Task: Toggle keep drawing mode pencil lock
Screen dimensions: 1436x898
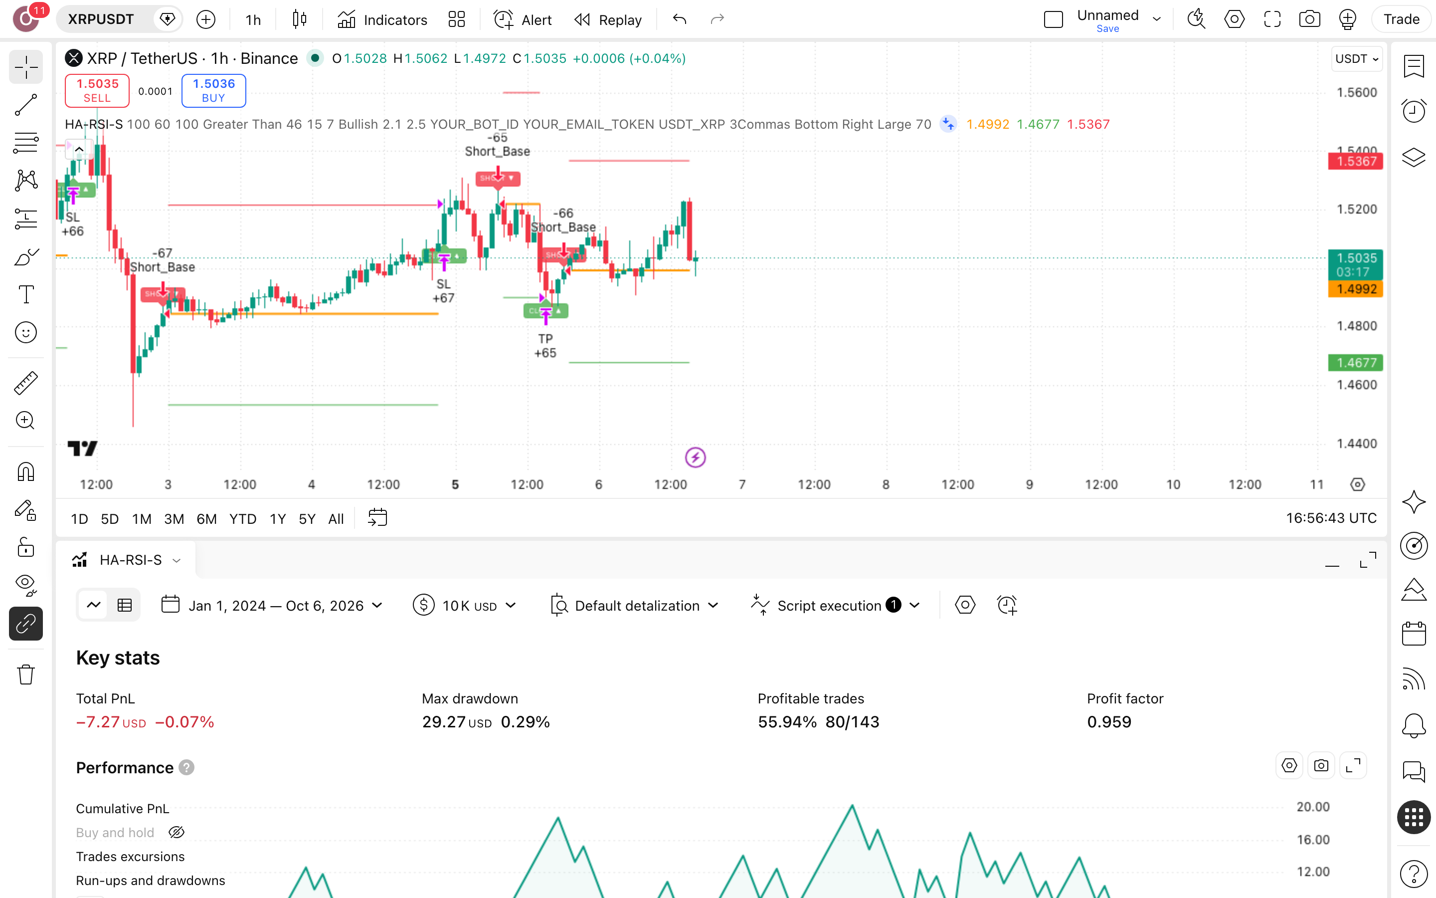Action: [x=25, y=510]
